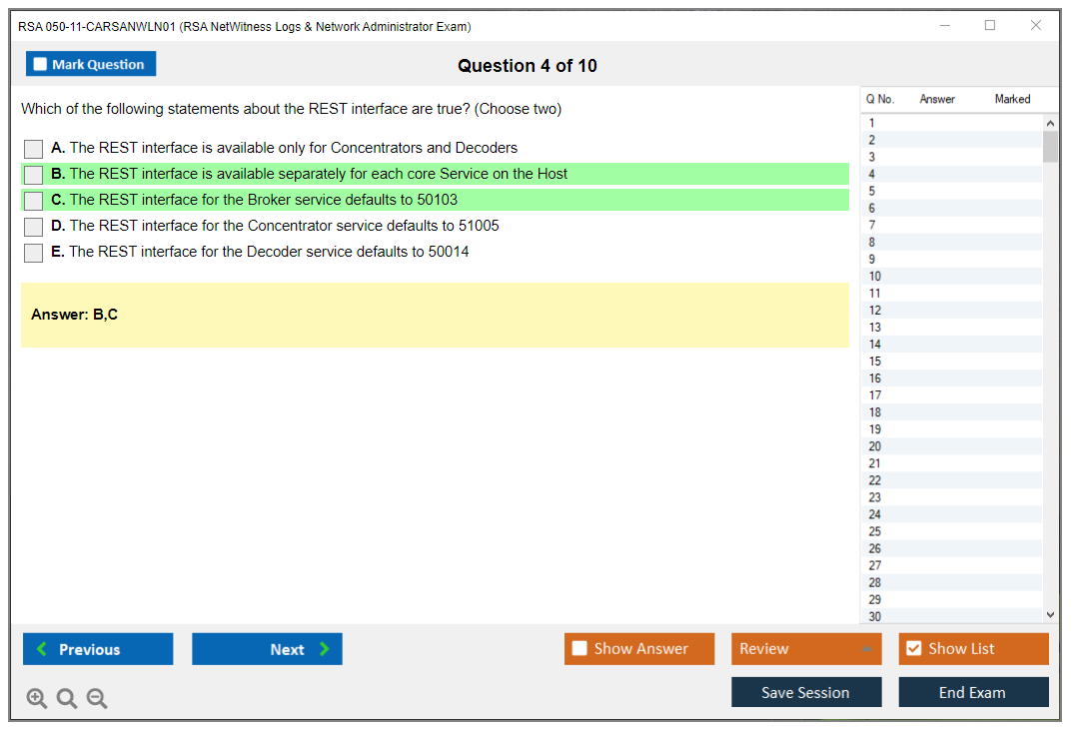Click the zoom out magnifier icon

pyautogui.click(x=97, y=699)
